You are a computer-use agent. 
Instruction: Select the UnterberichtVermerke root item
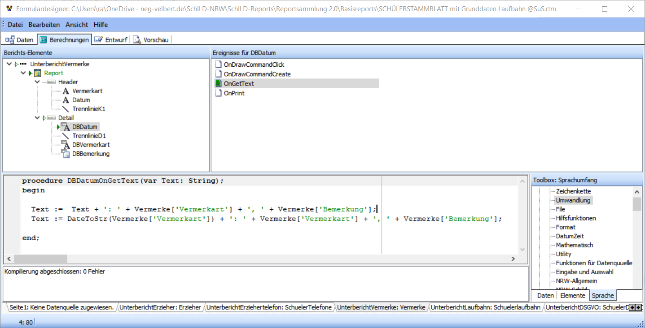click(x=60, y=64)
